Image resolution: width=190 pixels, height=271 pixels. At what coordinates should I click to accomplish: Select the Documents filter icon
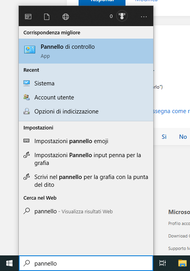[47, 17]
